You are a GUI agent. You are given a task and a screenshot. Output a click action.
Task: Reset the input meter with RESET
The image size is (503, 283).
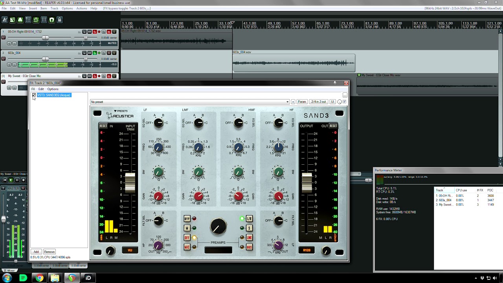103,126
